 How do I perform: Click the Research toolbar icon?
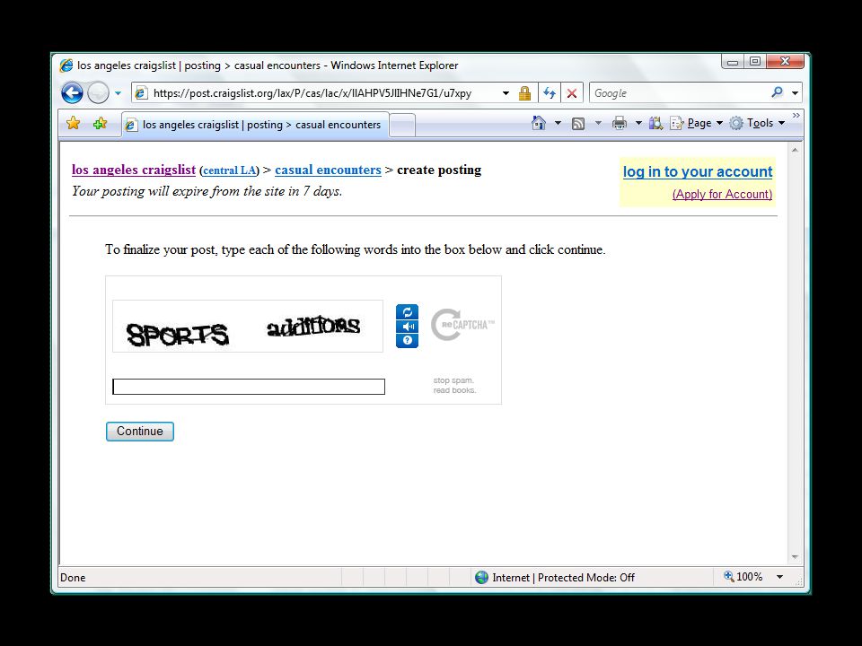coord(655,123)
